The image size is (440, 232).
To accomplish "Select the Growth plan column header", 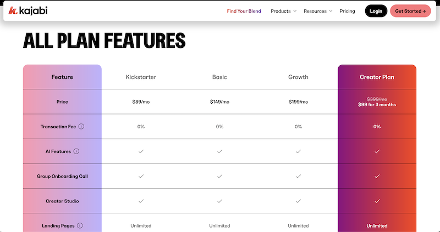I will point(298,77).
